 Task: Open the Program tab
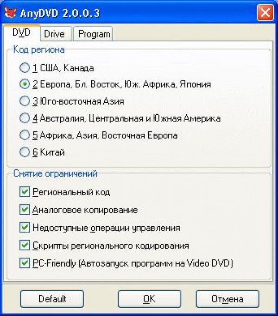click(94, 34)
